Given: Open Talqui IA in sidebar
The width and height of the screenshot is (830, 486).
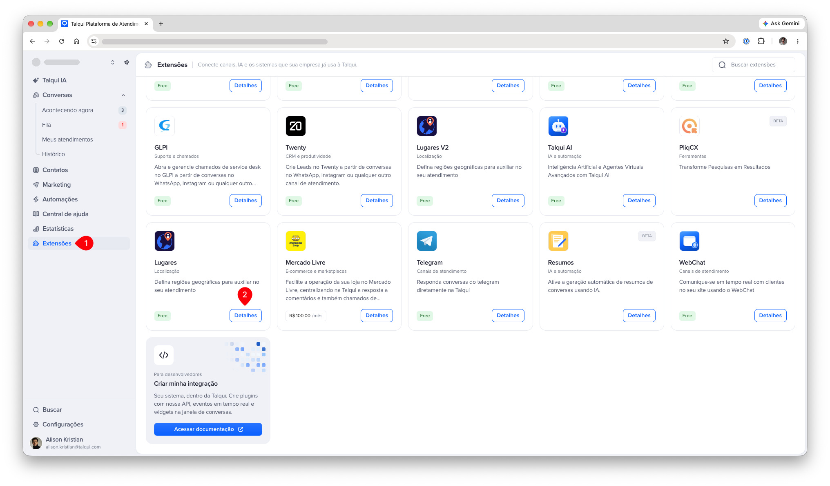Looking at the screenshot, I should pos(79,80).
